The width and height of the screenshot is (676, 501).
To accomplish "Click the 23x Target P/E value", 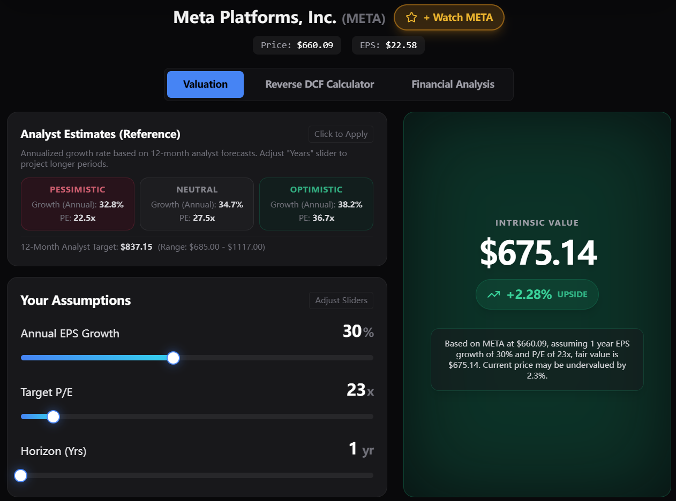I will [360, 391].
